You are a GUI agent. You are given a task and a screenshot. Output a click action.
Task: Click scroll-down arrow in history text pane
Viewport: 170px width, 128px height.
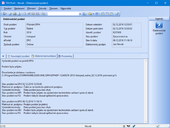tap(146, 122)
